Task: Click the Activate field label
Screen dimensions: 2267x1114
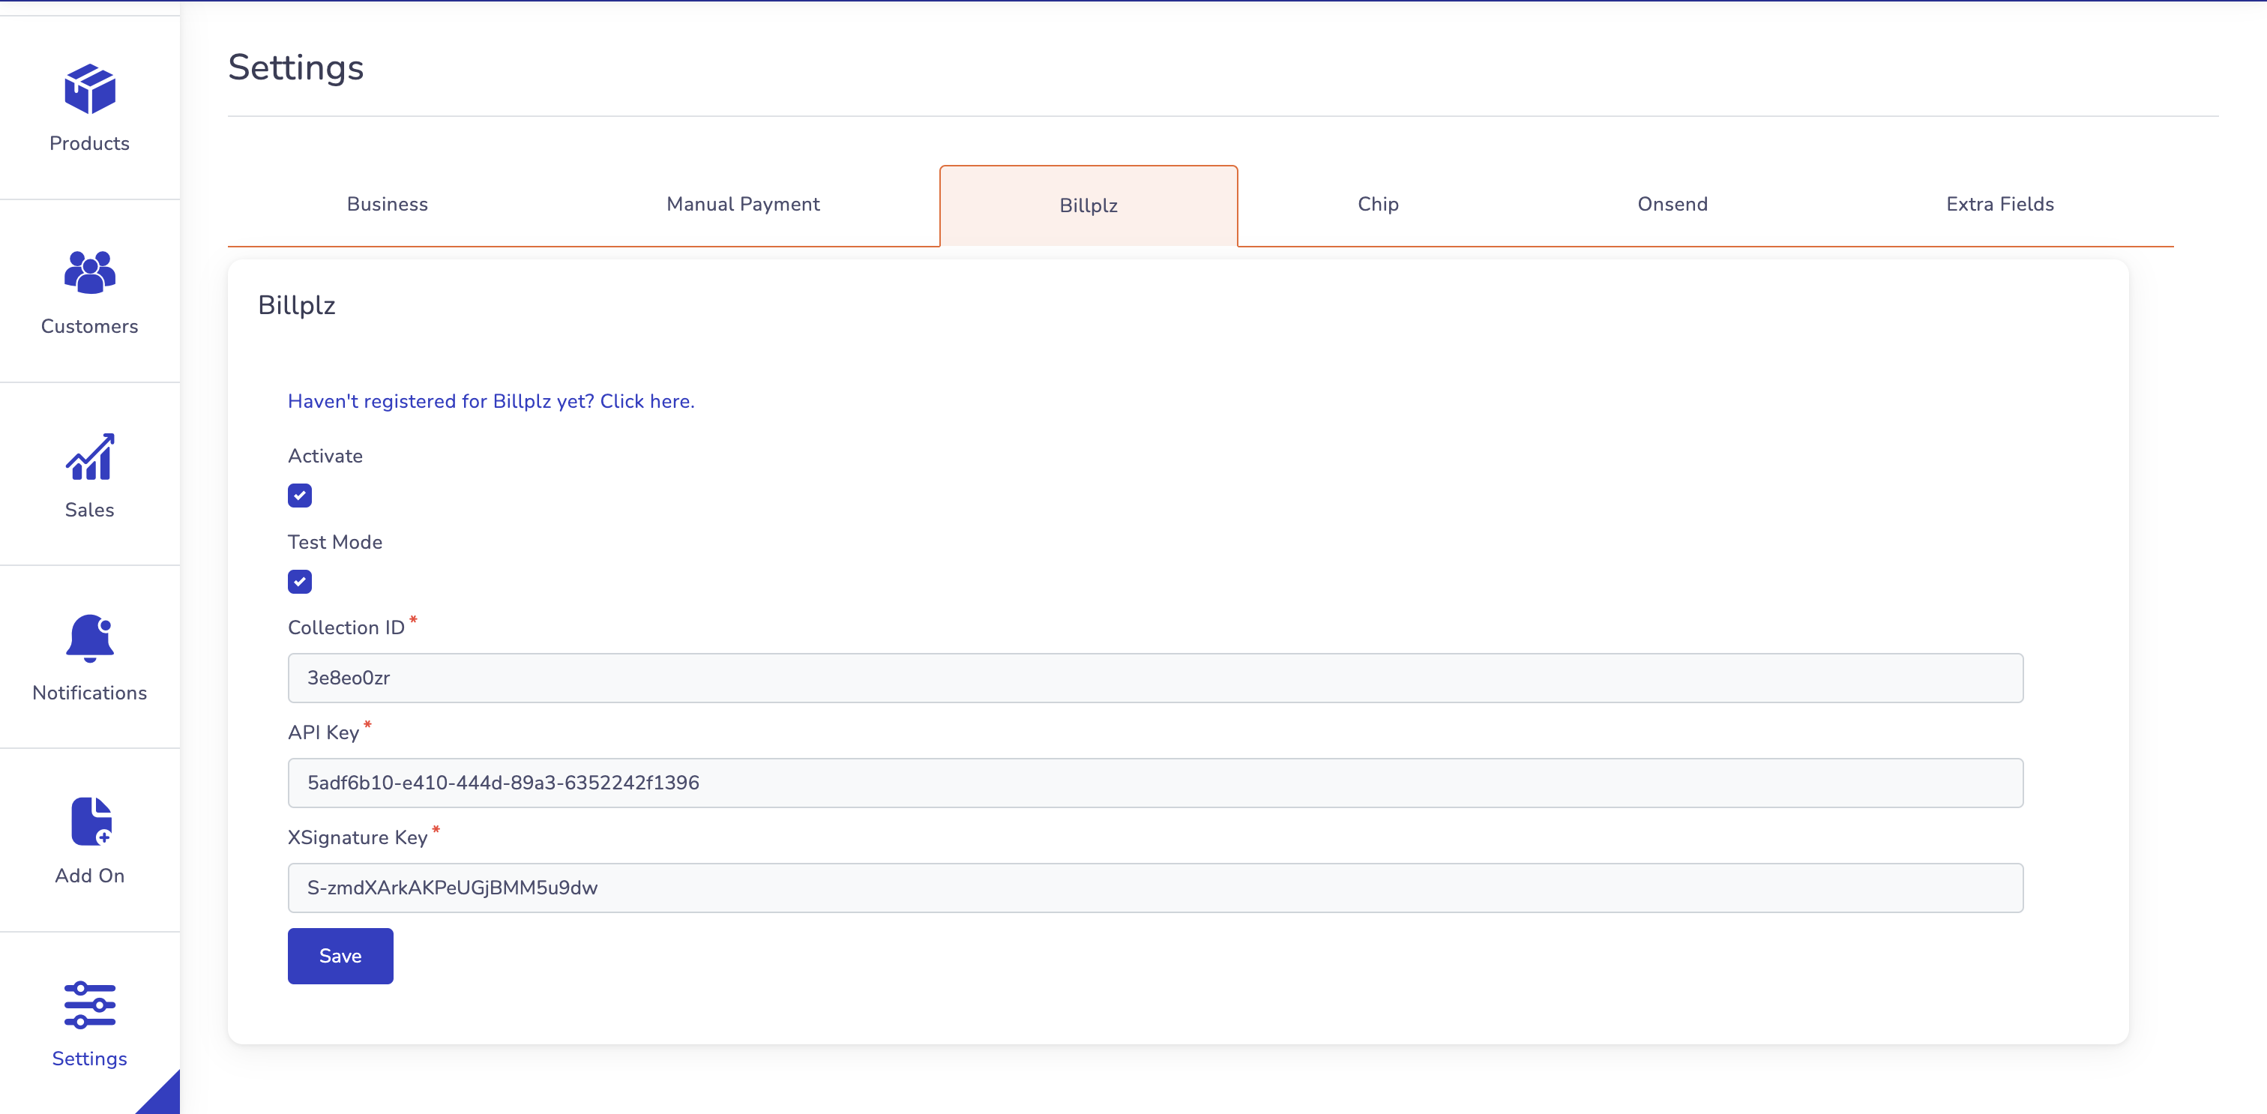Action: click(325, 456)
